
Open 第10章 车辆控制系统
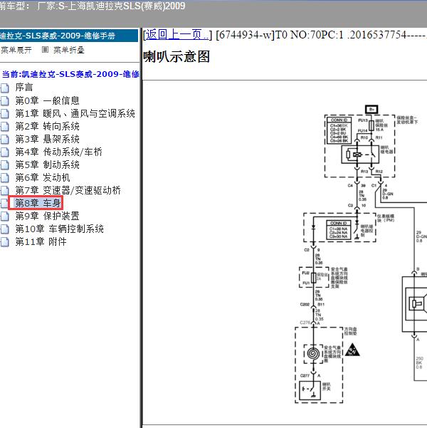(60, 229)
